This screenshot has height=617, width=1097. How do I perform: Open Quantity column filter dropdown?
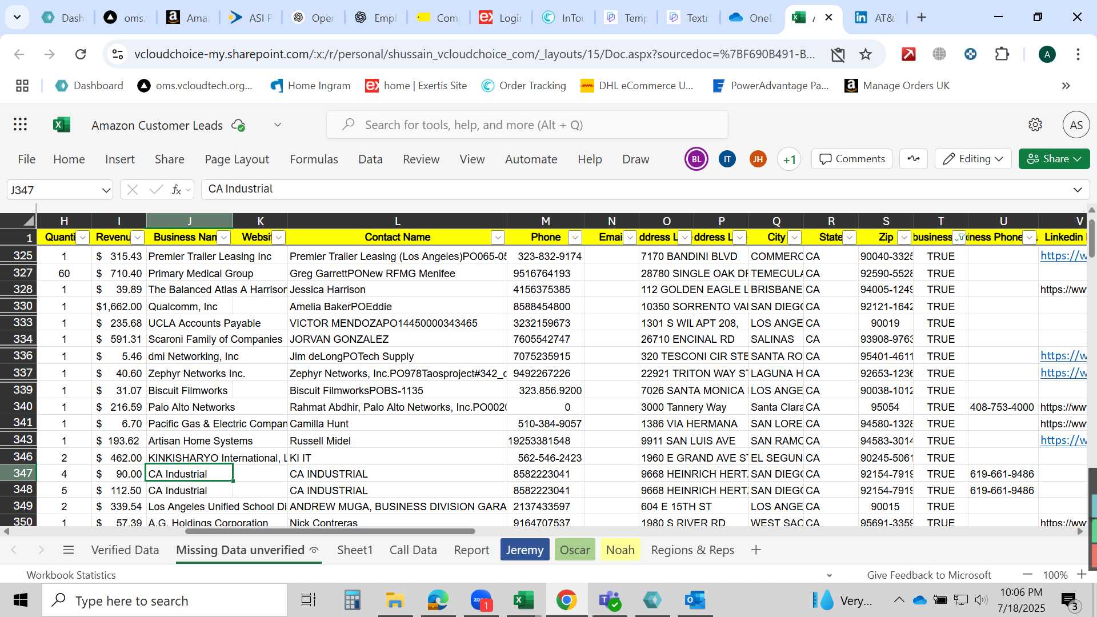83,237
